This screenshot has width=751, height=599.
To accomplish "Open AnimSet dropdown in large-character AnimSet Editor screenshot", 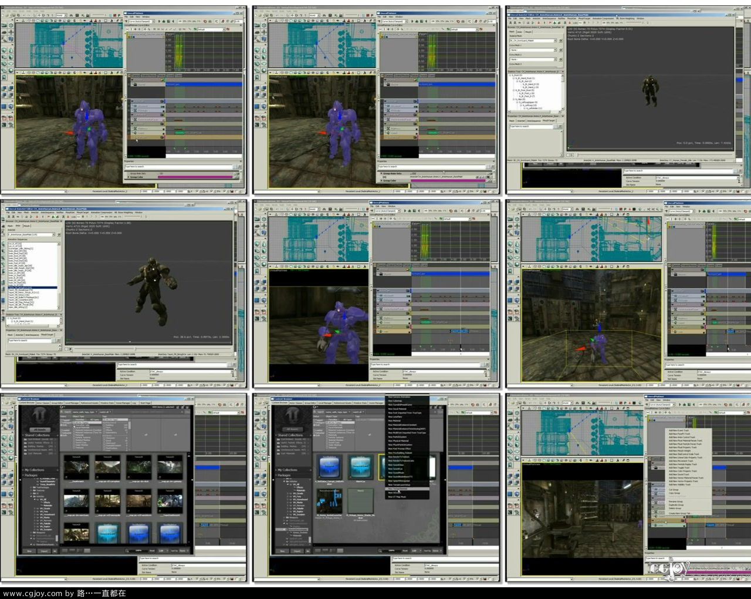I will 31,234.
